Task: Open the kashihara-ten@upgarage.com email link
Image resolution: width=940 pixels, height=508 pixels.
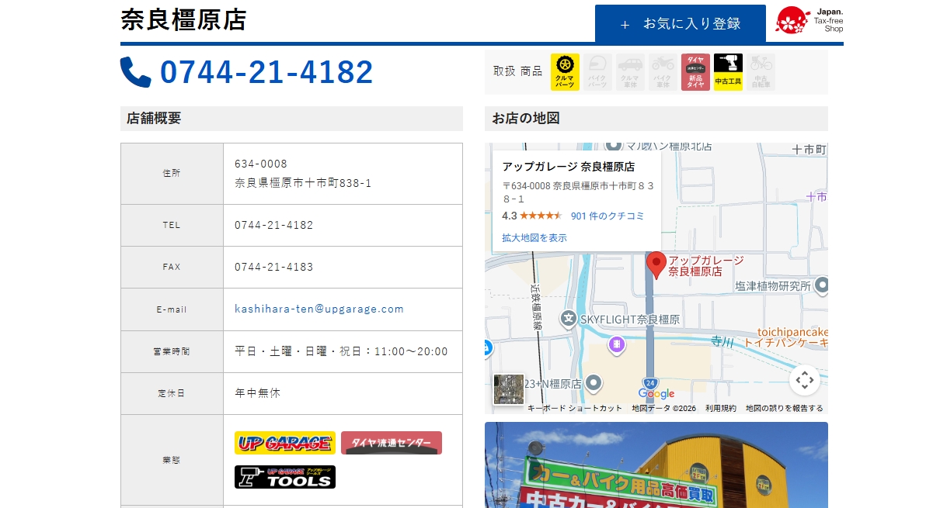Action: tap(319, 309)
